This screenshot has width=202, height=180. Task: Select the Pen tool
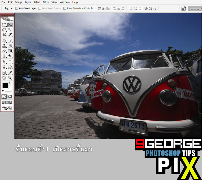(x=4, y=67)
